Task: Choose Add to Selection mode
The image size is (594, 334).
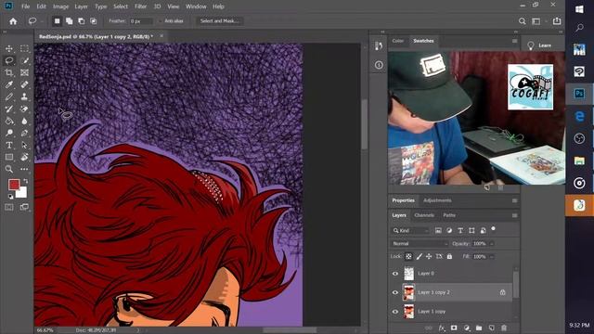Action: point(69,21)
